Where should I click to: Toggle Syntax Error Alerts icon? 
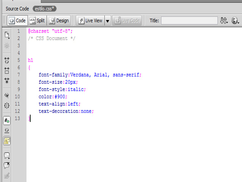(x=7, y=140)
